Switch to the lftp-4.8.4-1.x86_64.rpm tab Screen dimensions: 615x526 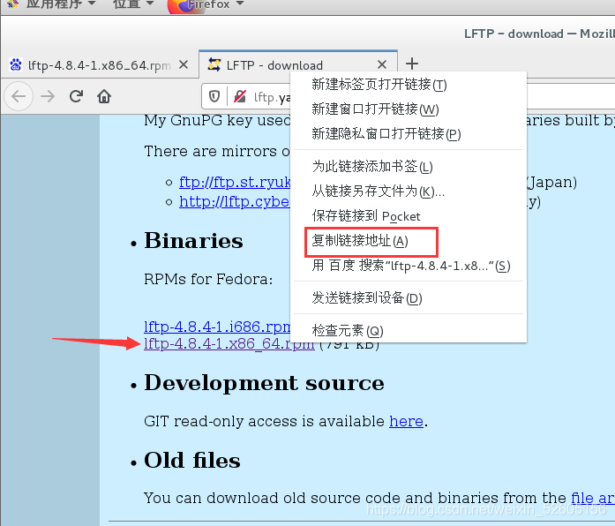99,64
